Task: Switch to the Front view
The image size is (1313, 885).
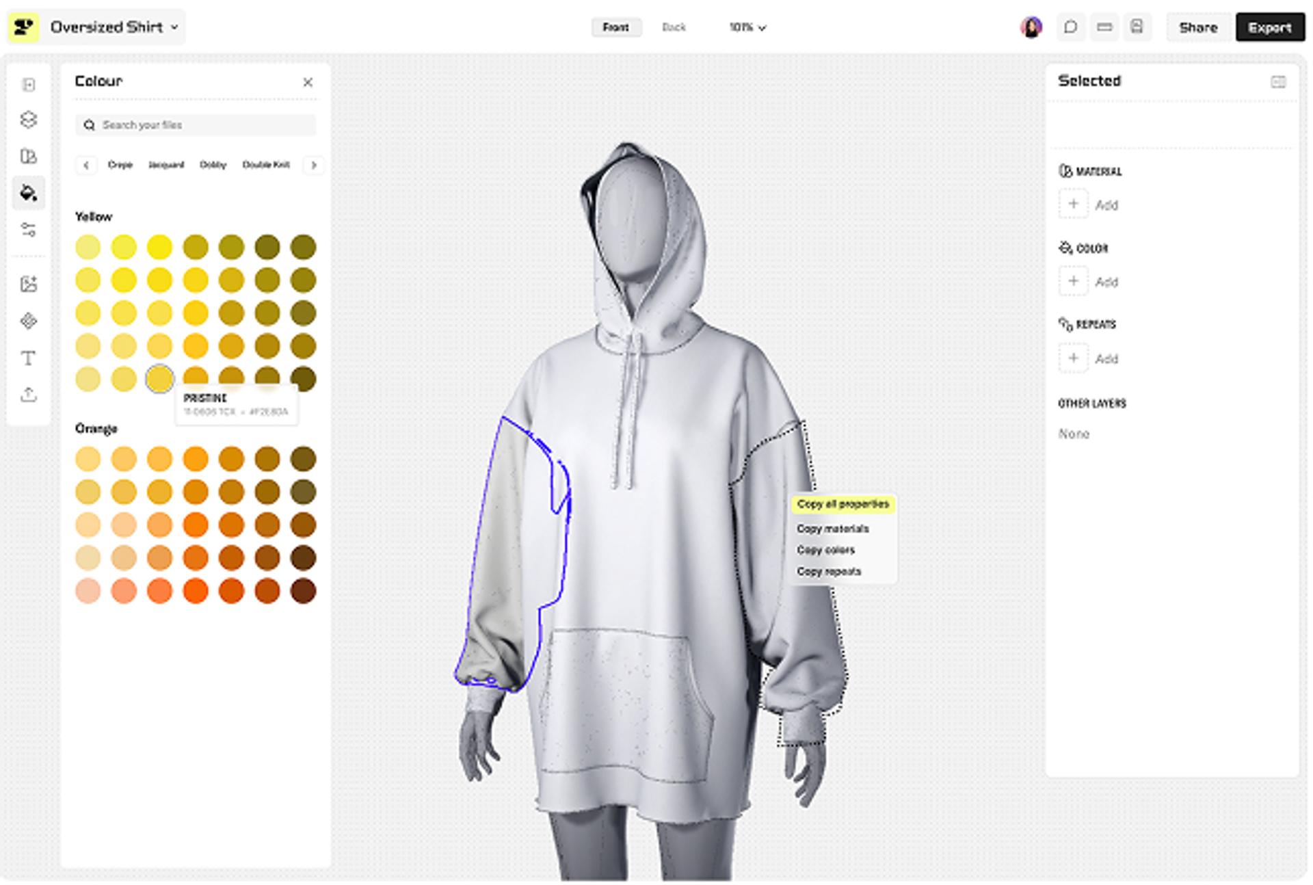Action: tap(615, 27)
